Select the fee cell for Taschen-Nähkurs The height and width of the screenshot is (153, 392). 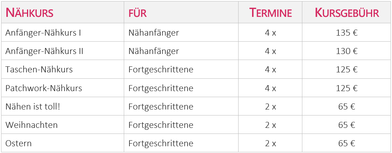347,69
